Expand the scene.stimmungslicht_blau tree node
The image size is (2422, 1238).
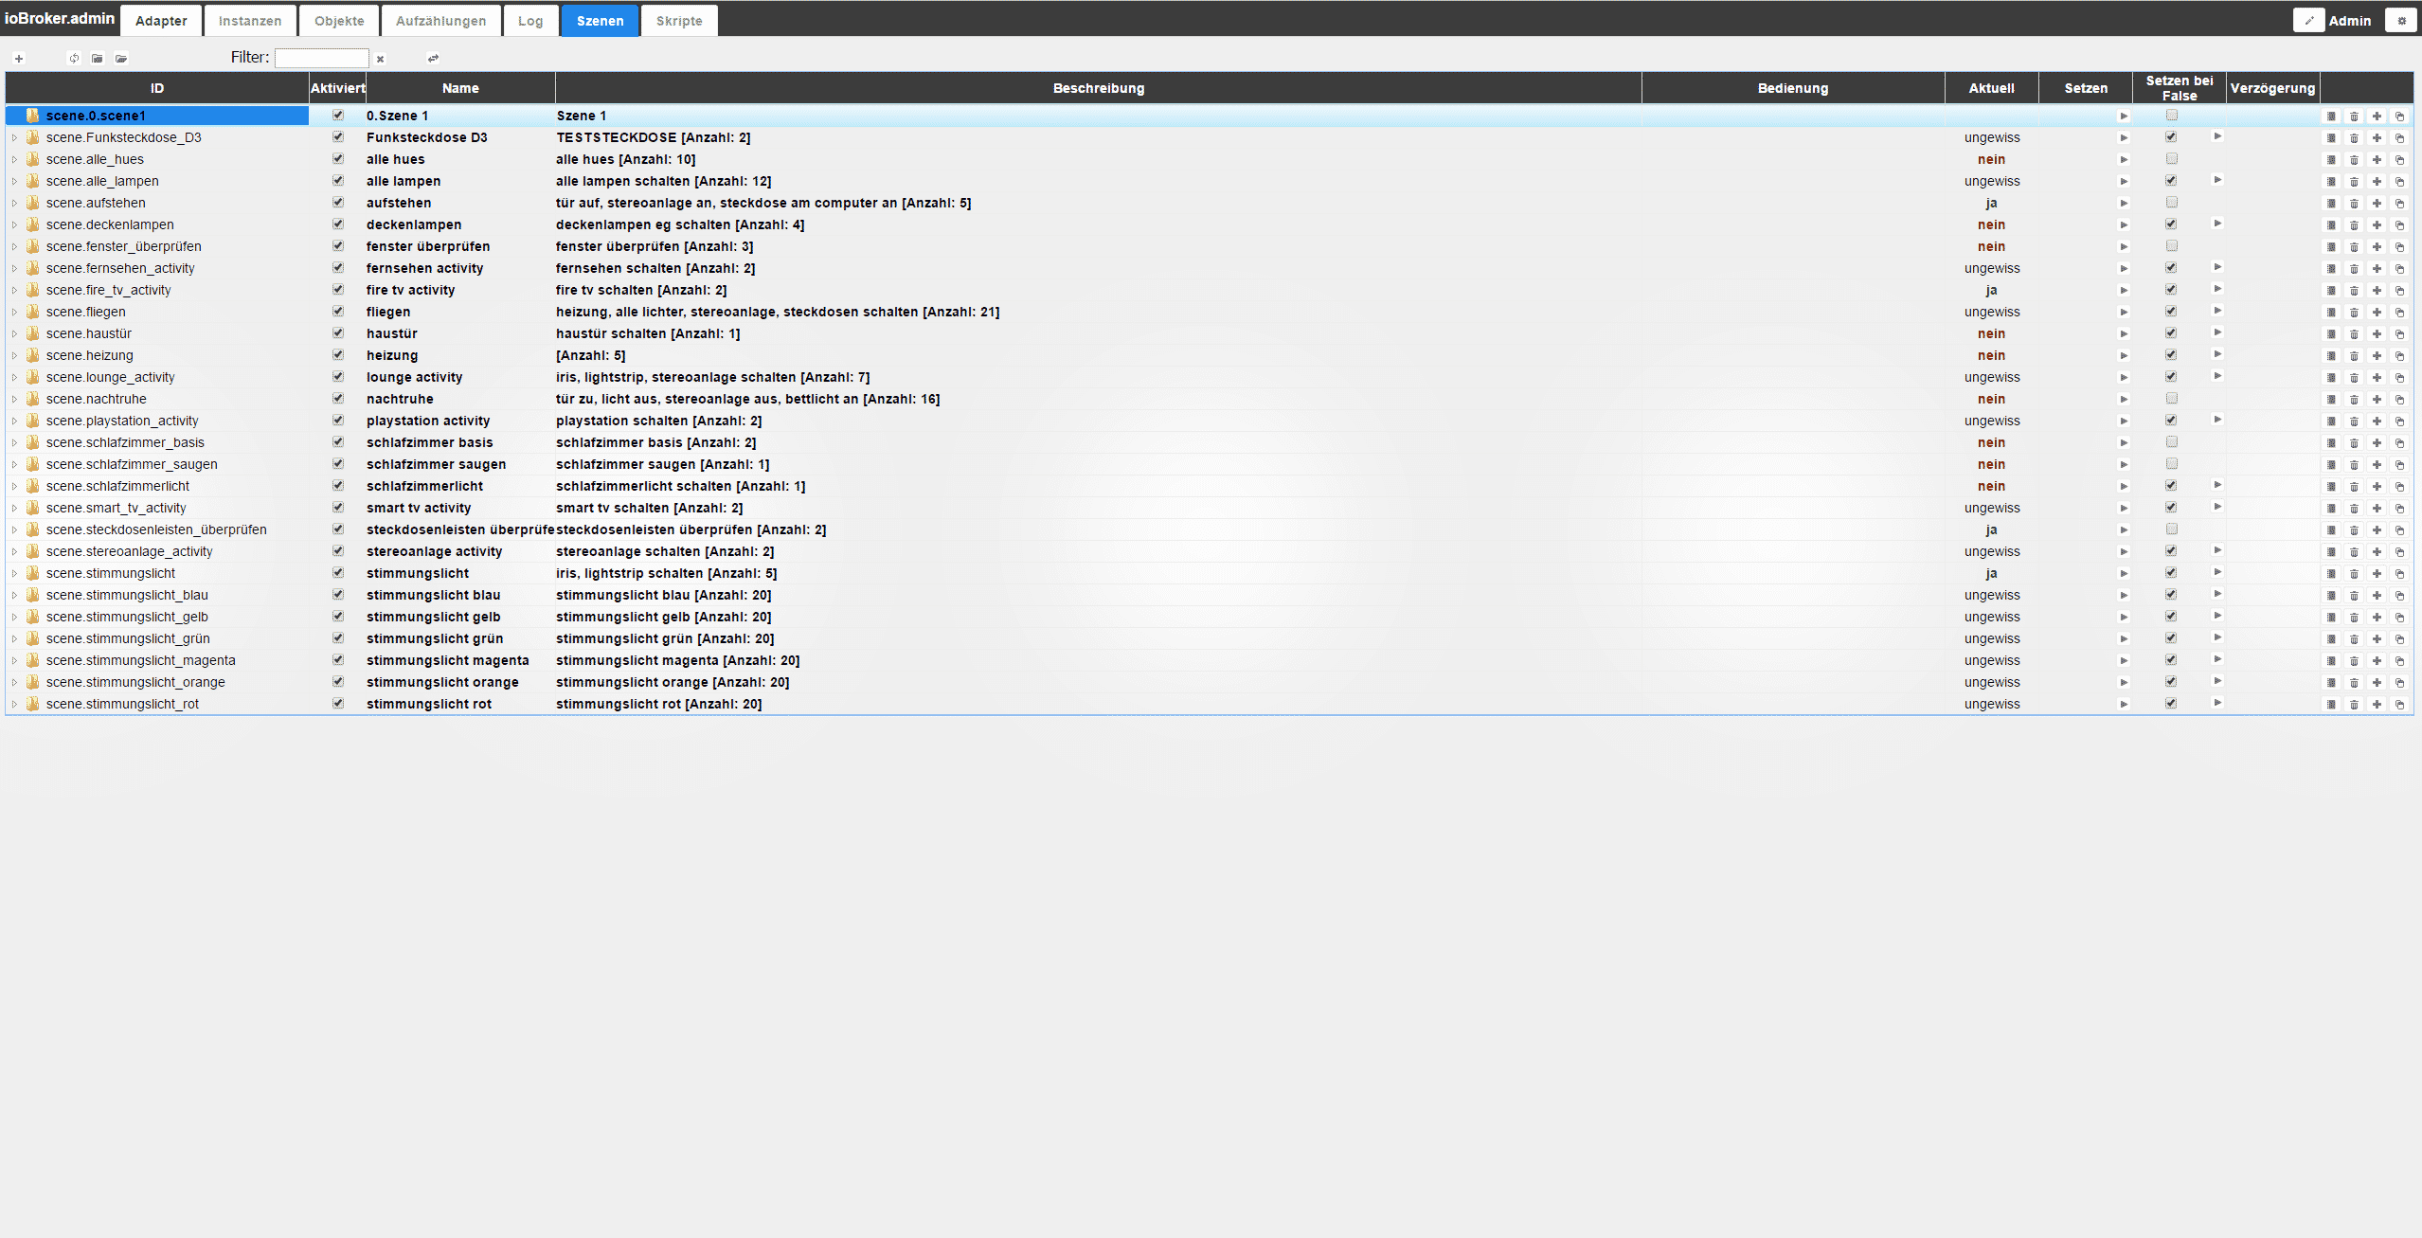click(x=14, y=596)
